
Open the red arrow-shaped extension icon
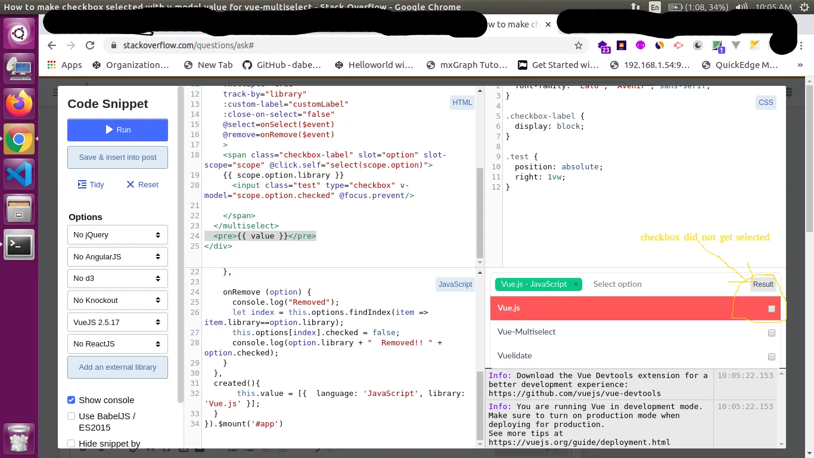pos(678,45)
